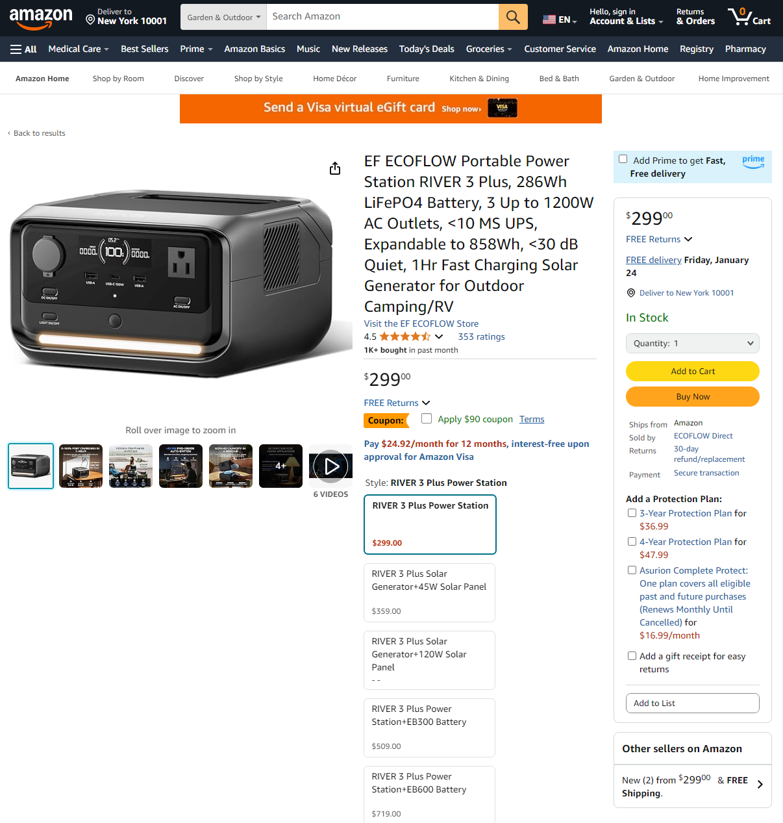Click the orange search magnifier button

pos(513,17)
